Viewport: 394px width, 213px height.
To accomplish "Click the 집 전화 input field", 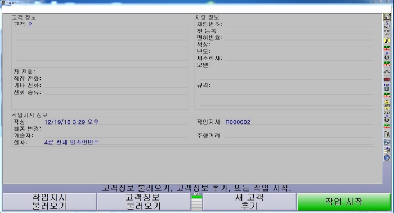I will (x=115, y=72).
